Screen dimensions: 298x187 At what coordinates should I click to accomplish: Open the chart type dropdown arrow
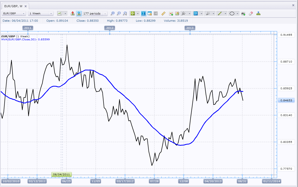click(x=66, y=14)
